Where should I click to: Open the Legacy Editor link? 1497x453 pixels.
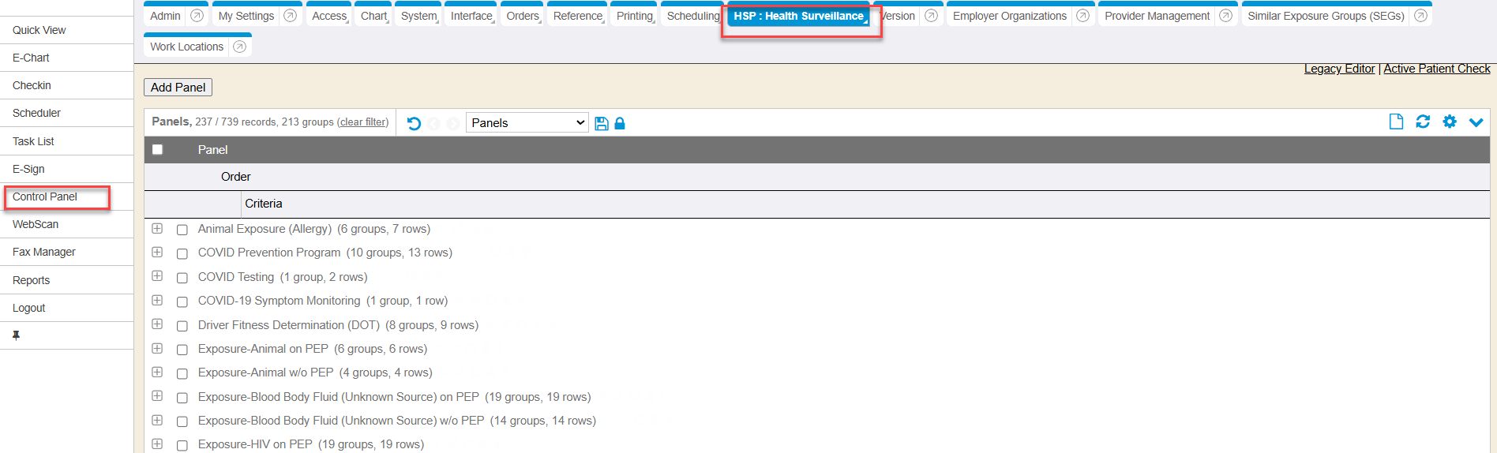(1339, 69)
